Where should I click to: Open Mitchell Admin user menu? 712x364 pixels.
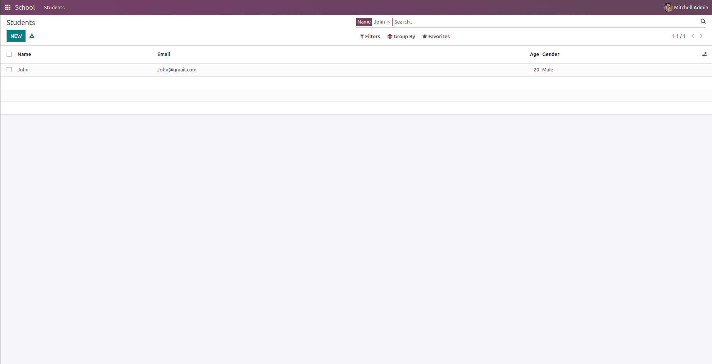click(x=686, y=7)
